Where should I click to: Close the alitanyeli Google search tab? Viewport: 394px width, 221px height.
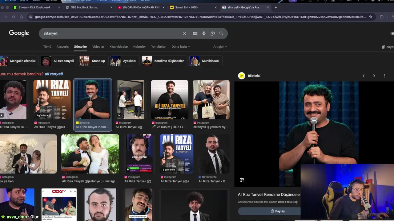tap(268, 7)
